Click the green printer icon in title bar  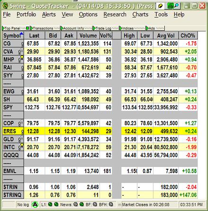pos(170,6)
